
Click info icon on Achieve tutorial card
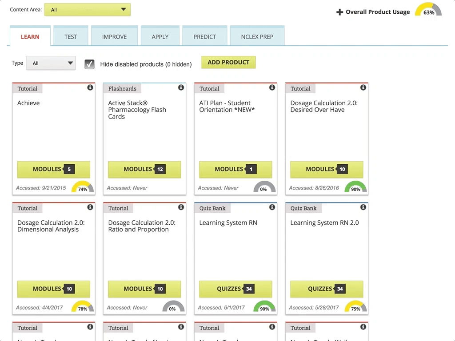90,87
